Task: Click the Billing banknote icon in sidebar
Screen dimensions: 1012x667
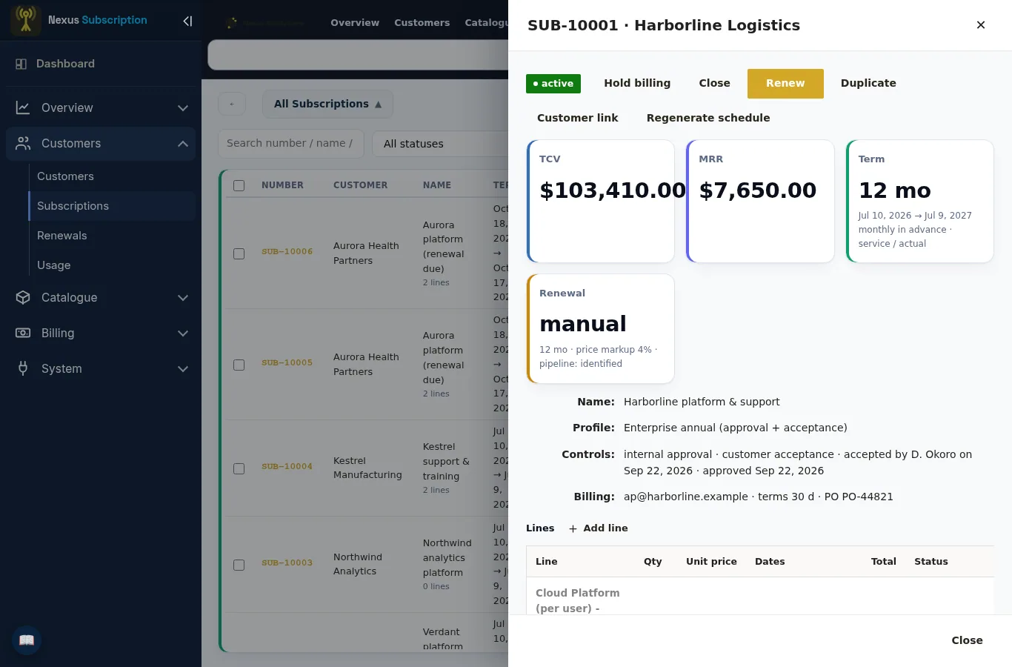Action: click(23, 333)
